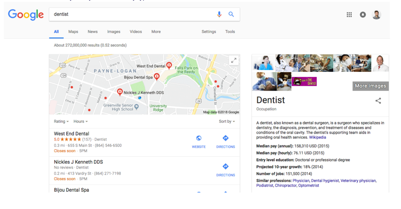Click the Falls Park on the Reedy label
This screenshot has width=401, height=209.
click(186, 70)
